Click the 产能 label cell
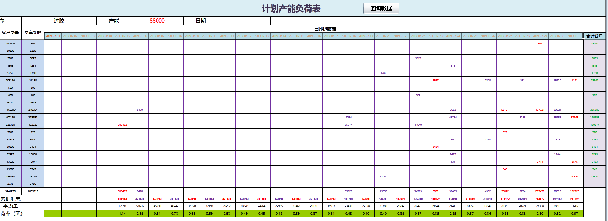 [x=114, y=21]
